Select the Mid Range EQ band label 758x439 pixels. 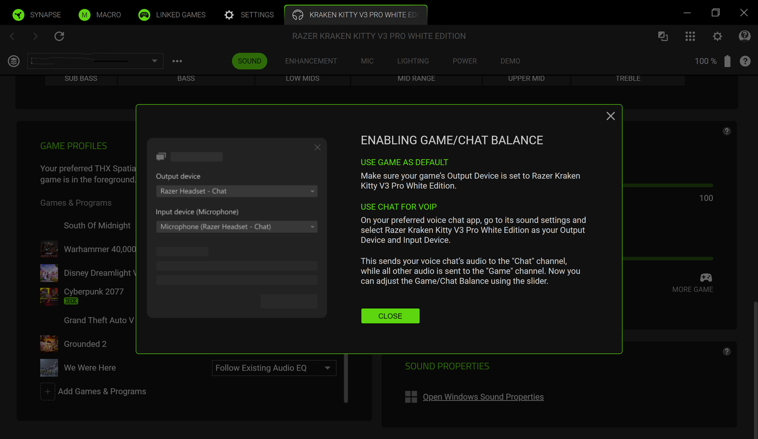coord(416,79)
